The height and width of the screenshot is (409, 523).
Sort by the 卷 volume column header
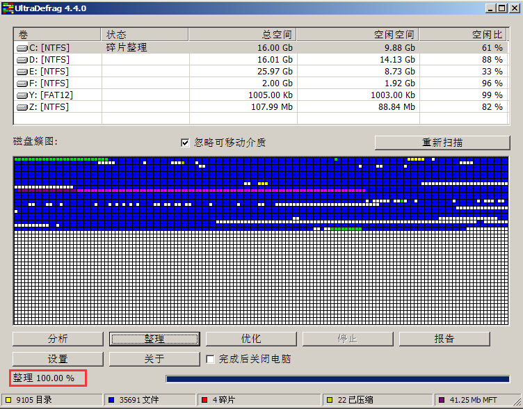(57, 34)
